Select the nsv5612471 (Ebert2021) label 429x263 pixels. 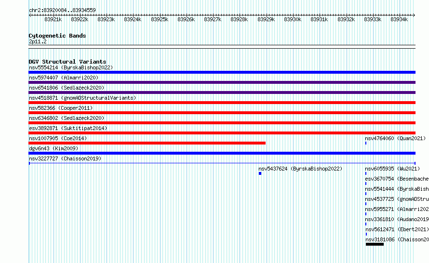397,229
